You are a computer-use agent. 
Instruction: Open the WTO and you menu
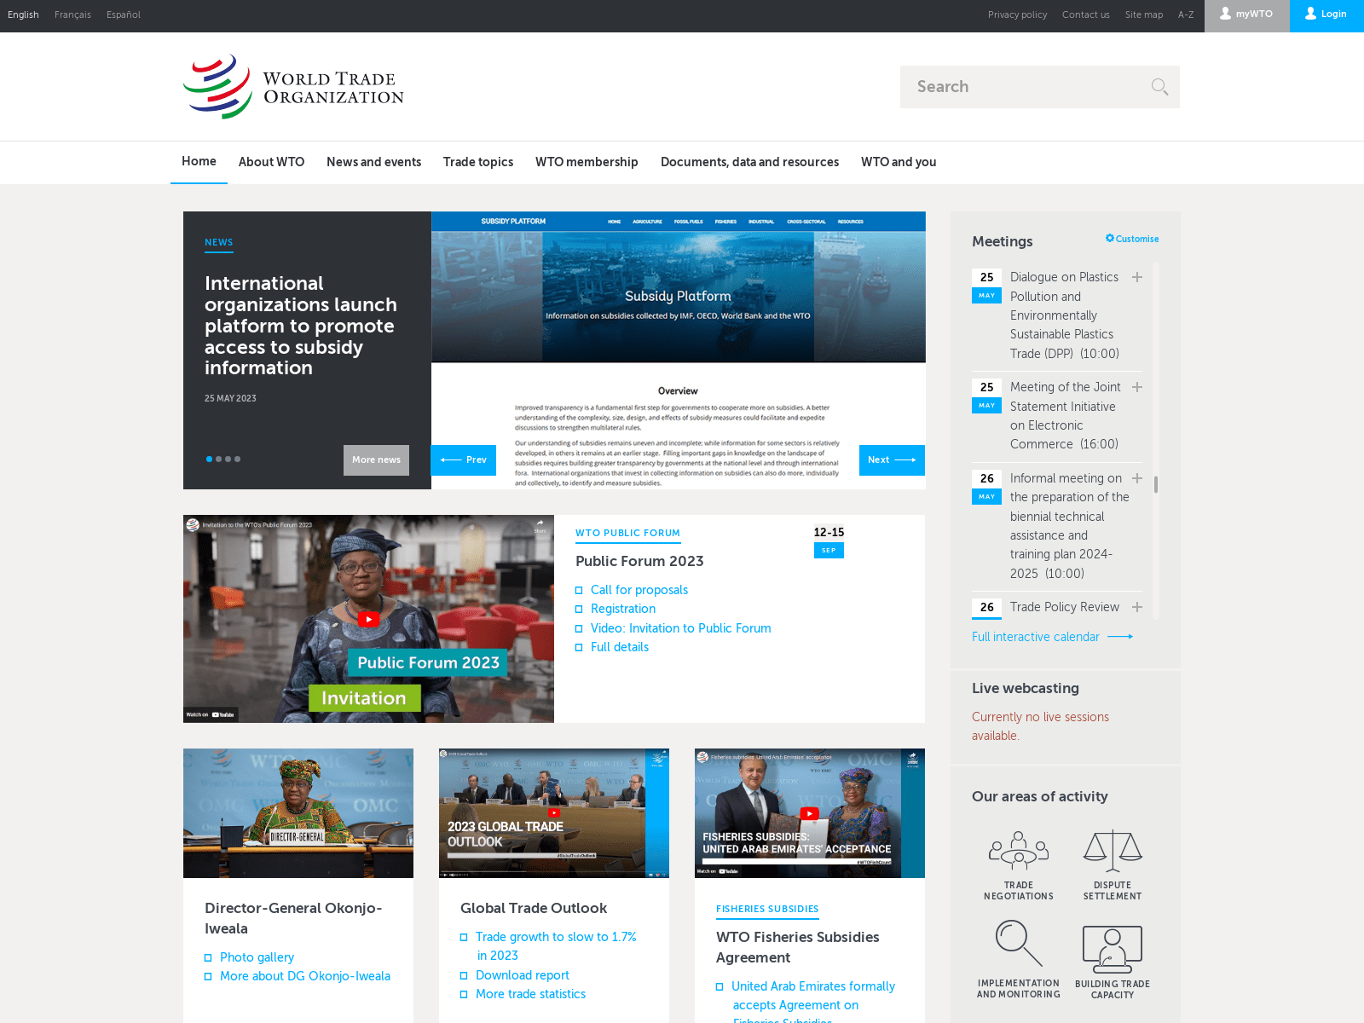point(899,162)
